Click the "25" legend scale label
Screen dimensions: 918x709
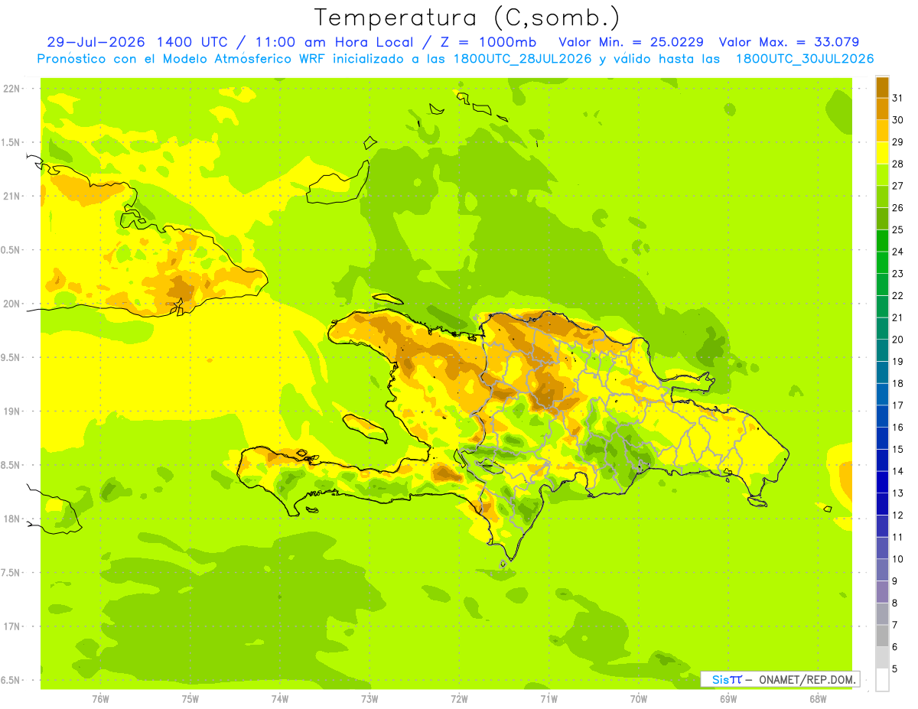(897, 229)
